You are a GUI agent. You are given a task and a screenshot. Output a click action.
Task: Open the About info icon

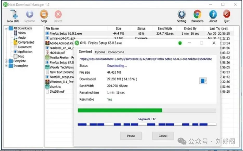point(213,14)
